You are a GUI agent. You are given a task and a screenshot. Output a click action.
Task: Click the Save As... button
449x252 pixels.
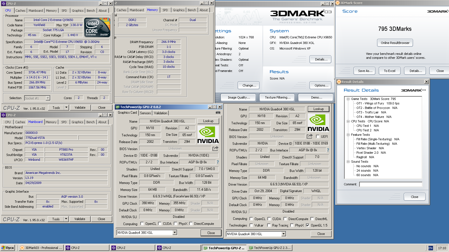tap(365, 71)
